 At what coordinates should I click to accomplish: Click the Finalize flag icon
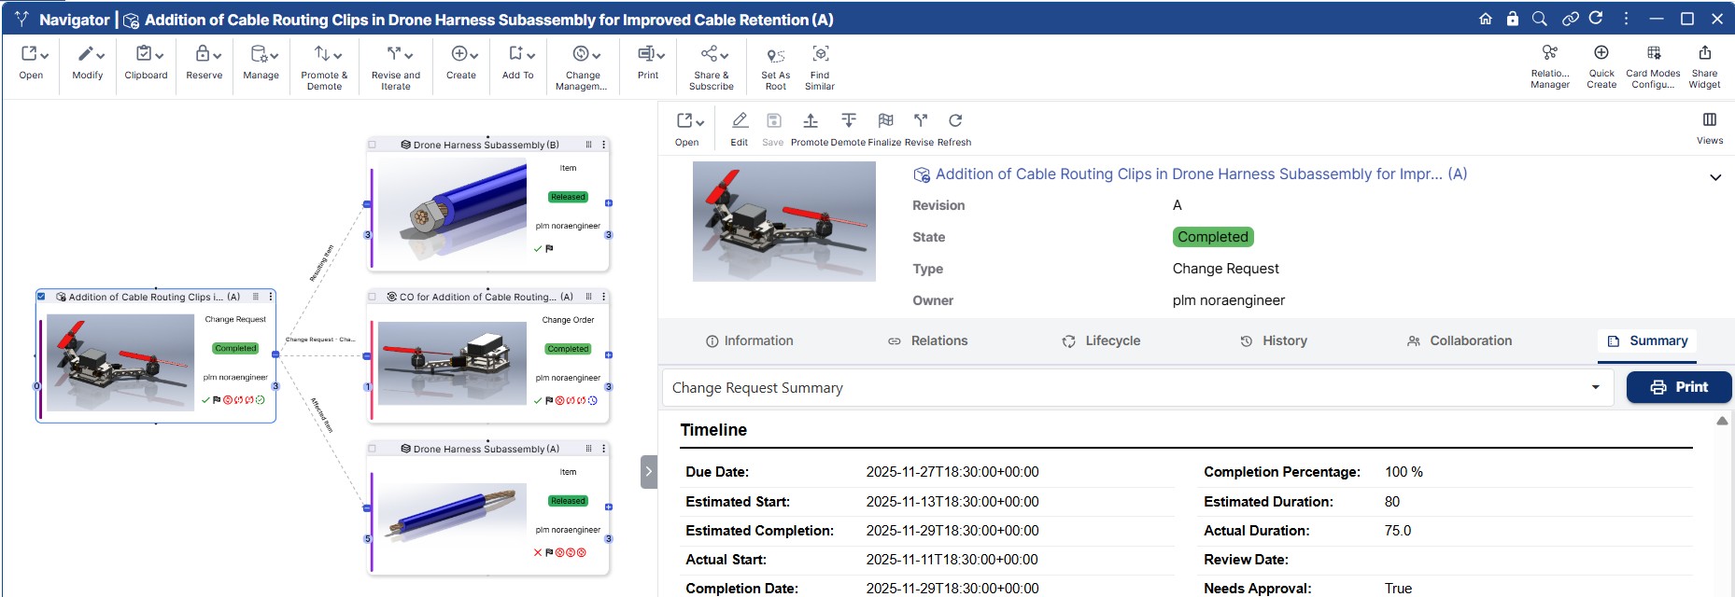tap(885, 120)
